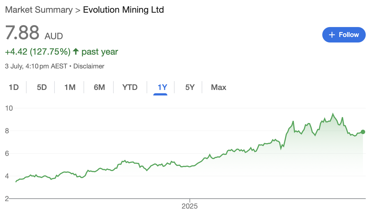Image resolution: width=379 pixels, height=213 pixels.
Task: Click the 2025 x-axis label
Action: tap(190, 206)
